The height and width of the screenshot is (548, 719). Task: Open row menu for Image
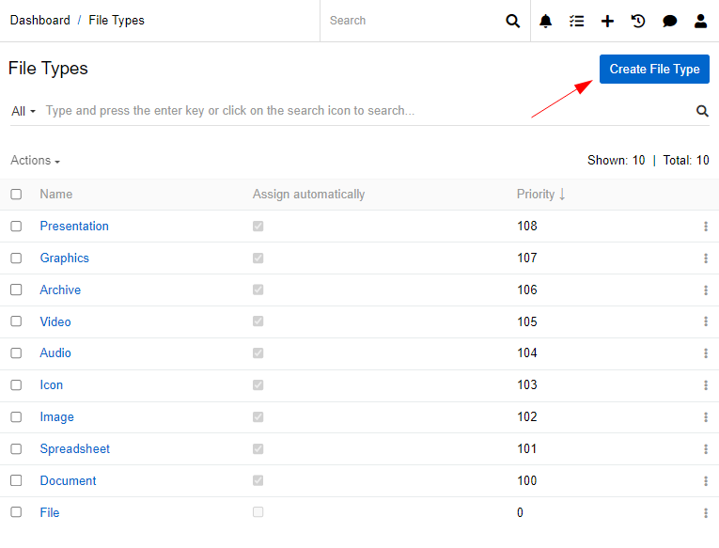pos(706,417)
